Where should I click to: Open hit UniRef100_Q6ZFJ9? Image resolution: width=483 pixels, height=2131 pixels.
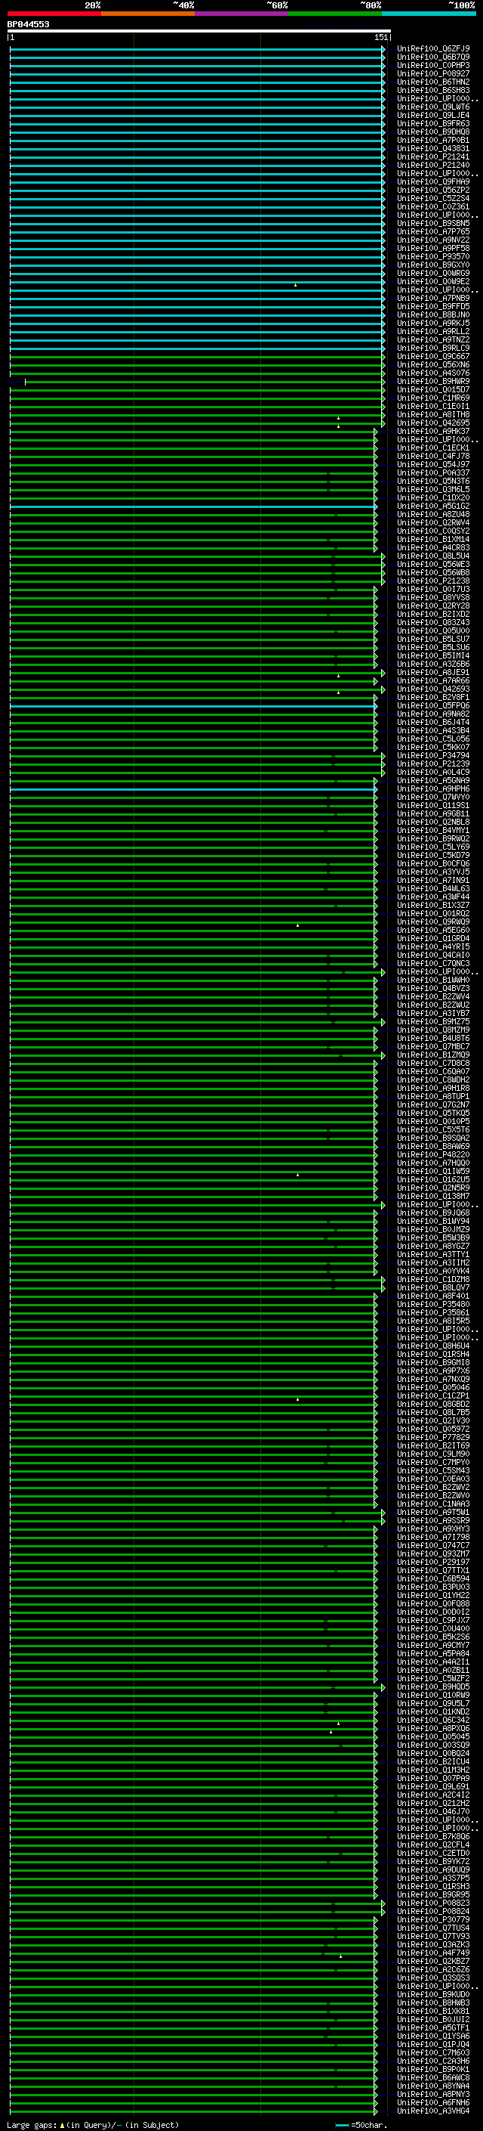point(433,49)
